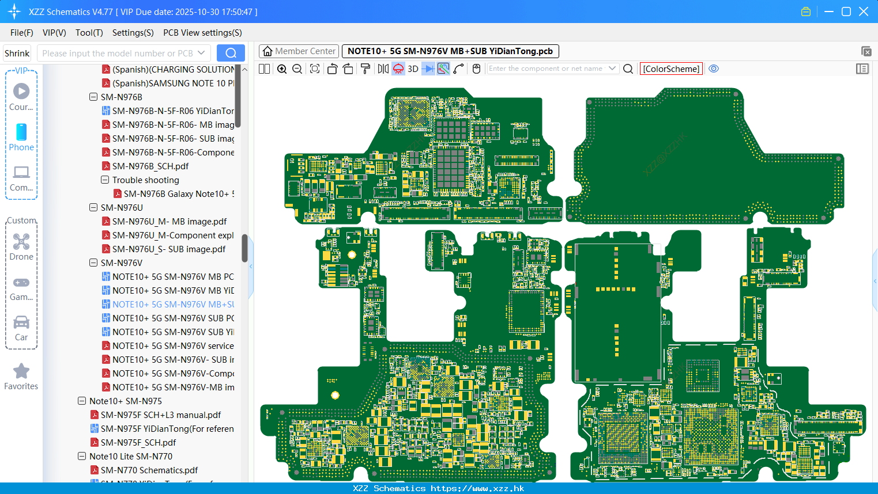
Task: Collapse the SM-N976U tree node
Action: 93,208
